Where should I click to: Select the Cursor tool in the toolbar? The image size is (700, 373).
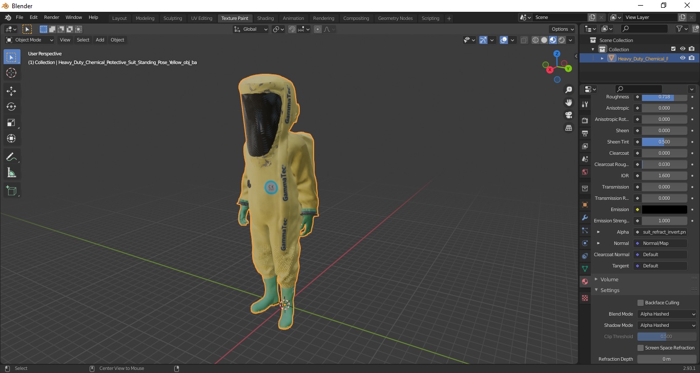(x=11, y=73)
